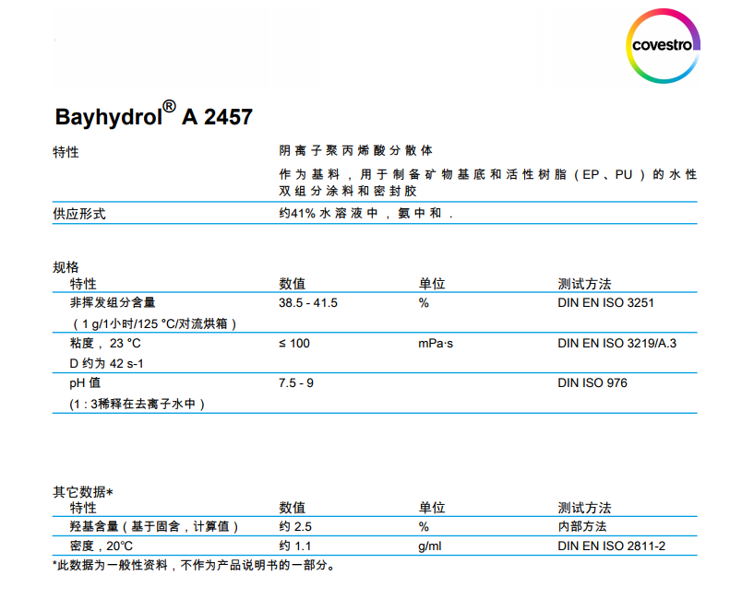Click the 规格 section heading
730x599 pixels.
(66, 267)
